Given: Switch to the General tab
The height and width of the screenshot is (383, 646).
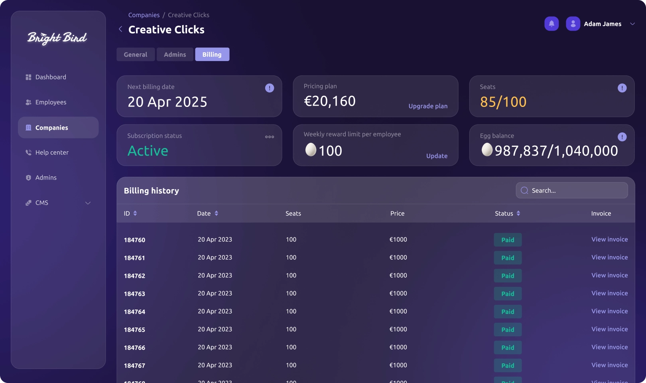Looking at the screenshot, I should coord(136,55).
